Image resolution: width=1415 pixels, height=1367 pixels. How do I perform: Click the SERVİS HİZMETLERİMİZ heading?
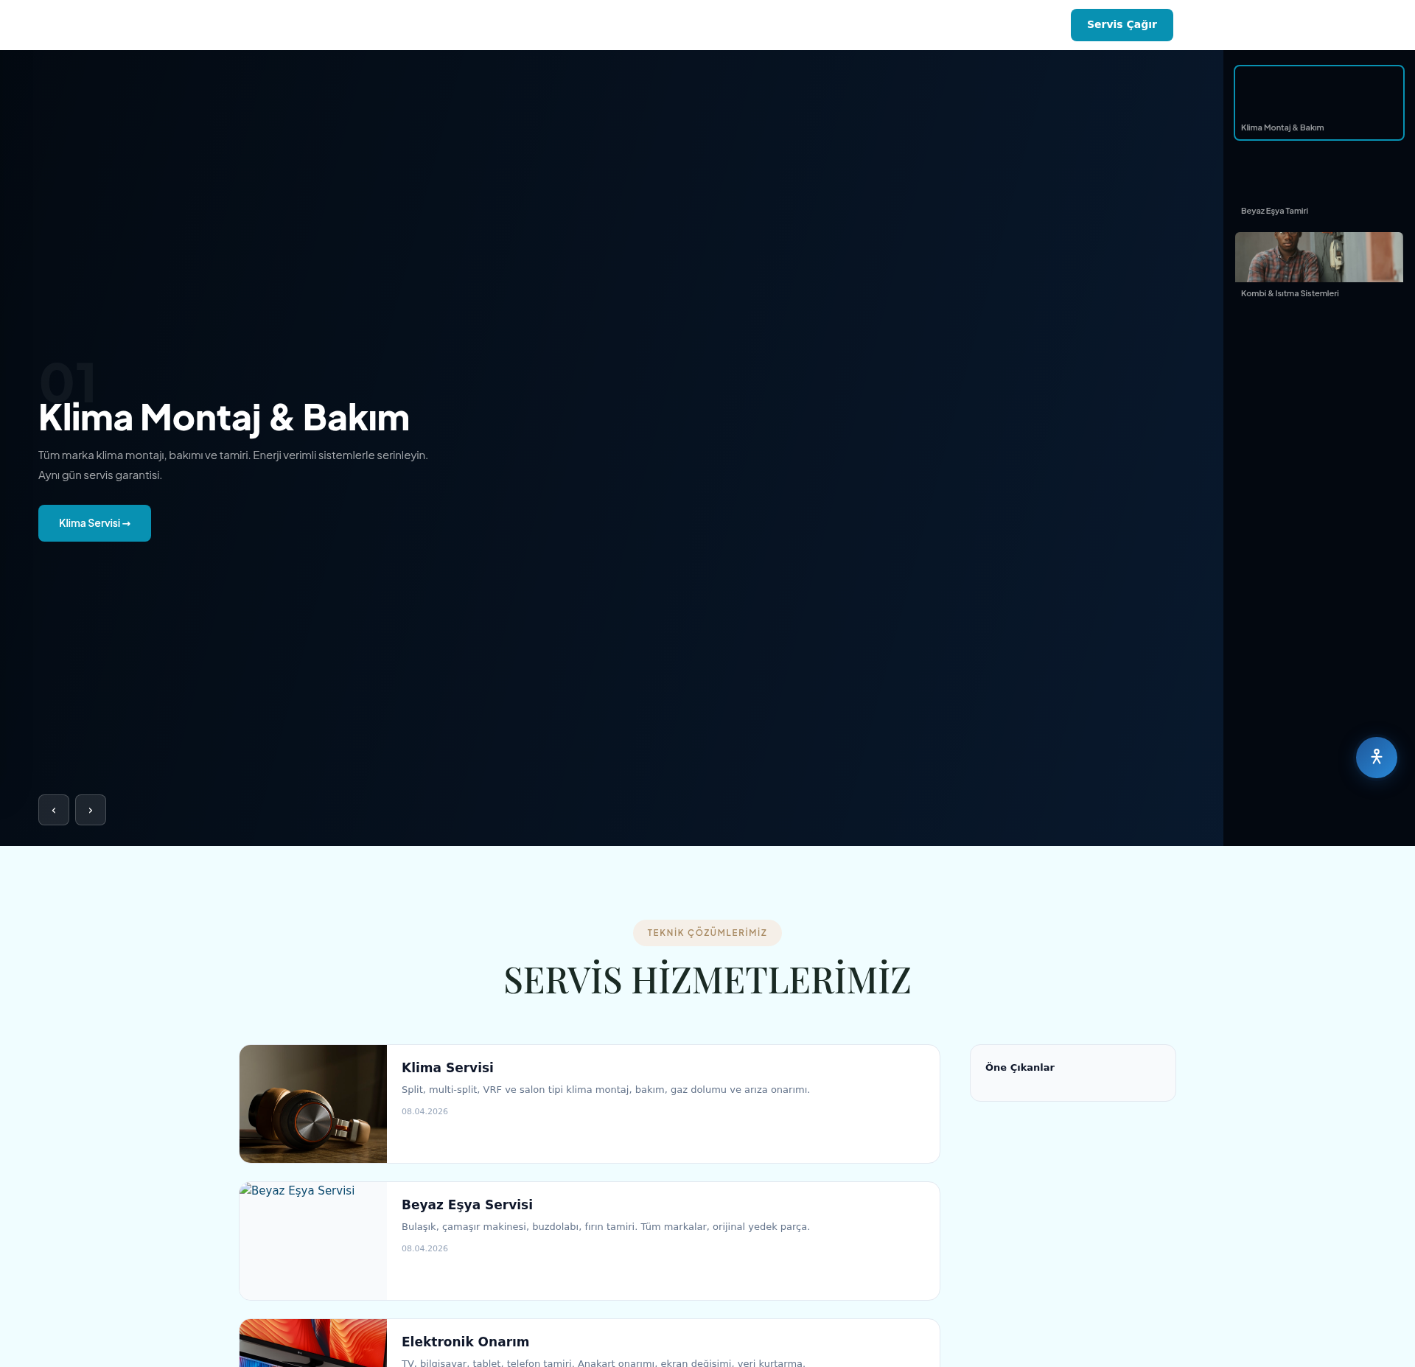tap(707, 980)
